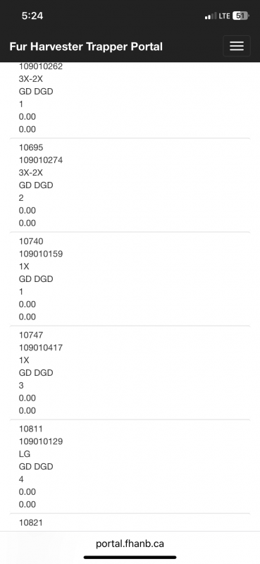The image size is (260, 564).
Task: Select lot number 10695
Action: 31,147
